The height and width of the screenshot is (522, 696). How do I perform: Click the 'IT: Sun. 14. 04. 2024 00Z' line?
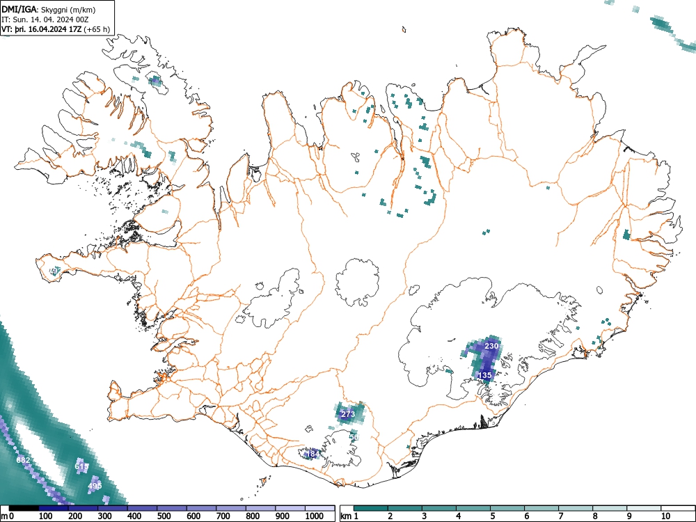[x=45, y=19]
